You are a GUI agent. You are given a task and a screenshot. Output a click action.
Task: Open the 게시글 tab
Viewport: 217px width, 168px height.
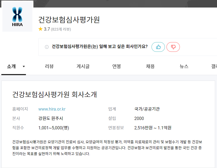[x=83, y=66]
